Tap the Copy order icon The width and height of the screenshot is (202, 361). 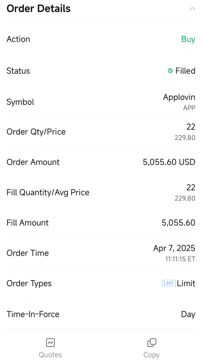coord(152,343)
